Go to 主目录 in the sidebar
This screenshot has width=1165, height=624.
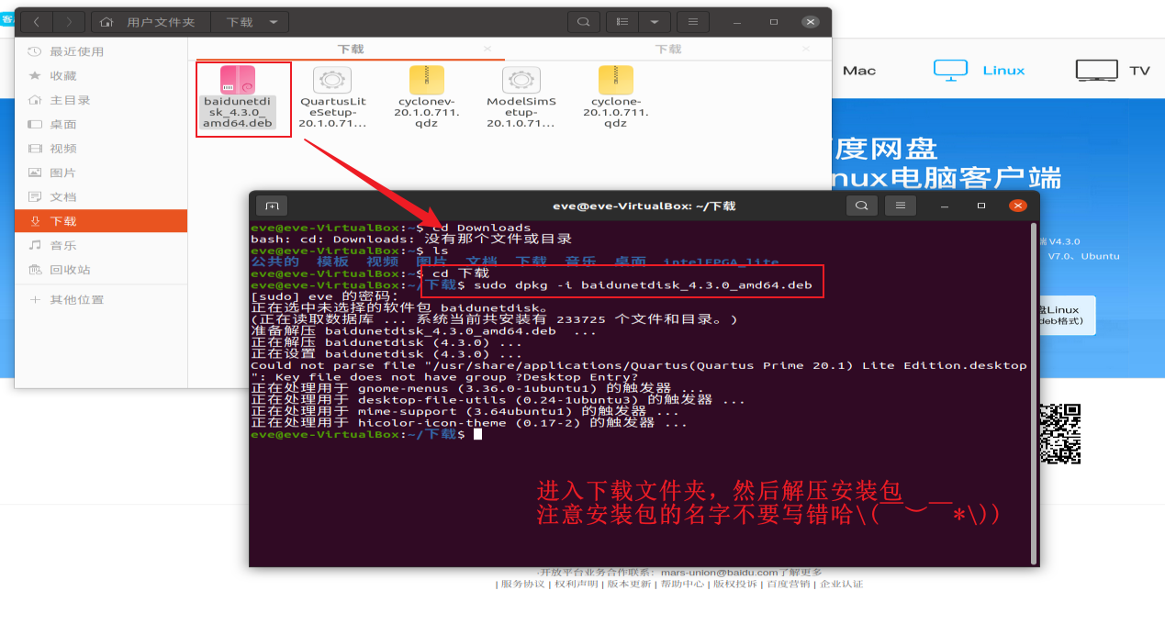tap(101, 100)
